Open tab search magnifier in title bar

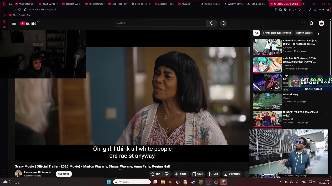click(314, 4)
